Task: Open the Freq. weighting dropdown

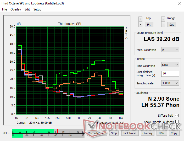Action: click(170, 50)
